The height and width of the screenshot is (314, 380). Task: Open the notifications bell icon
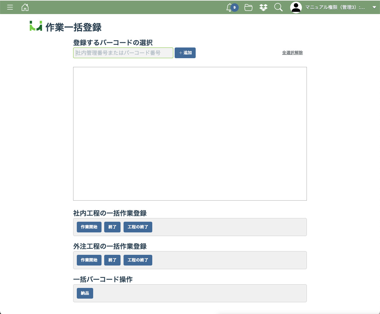coord(229,7)
